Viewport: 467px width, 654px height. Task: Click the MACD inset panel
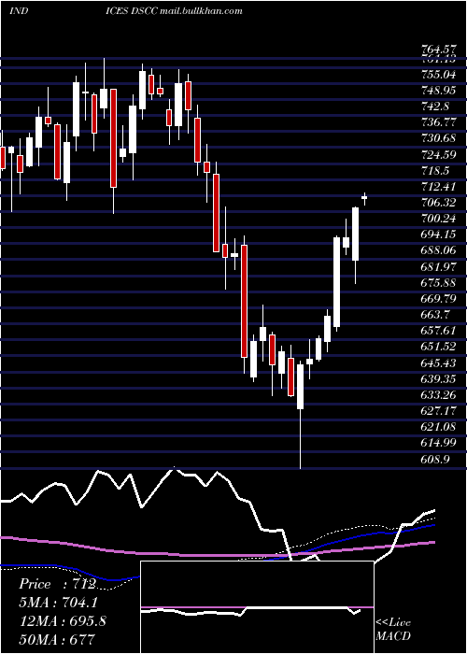click(257, 607)
